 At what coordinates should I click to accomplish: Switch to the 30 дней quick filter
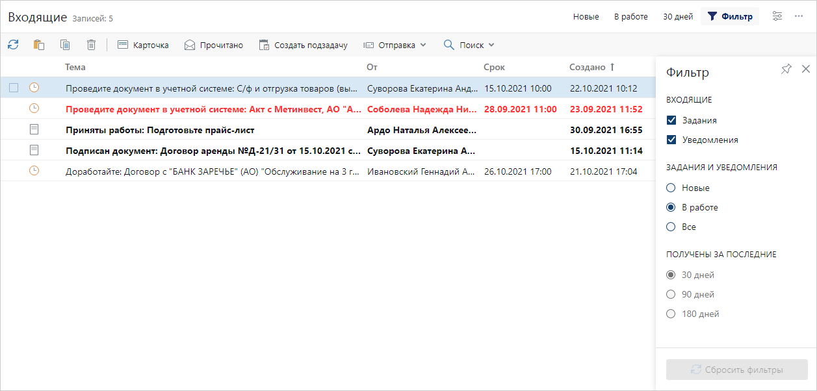[678, 16]
